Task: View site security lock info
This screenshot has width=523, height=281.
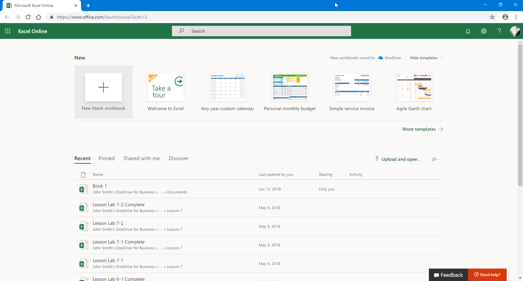Action: tap(52, 17)
